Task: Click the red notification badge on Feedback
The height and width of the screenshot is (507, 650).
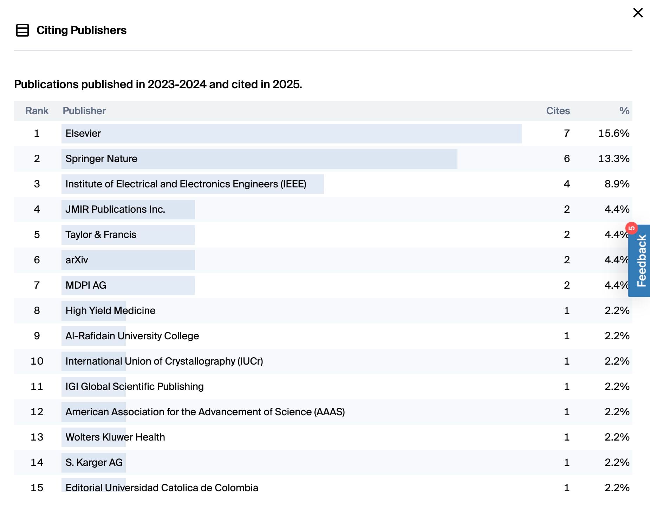Action: click(x=632, y=228)
